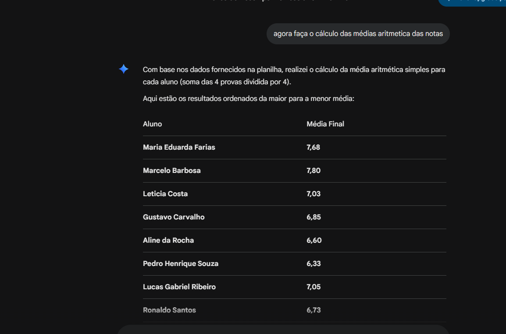
Task: Click the Gemini sparkle icon beside the response
Action: click(124, 69)
